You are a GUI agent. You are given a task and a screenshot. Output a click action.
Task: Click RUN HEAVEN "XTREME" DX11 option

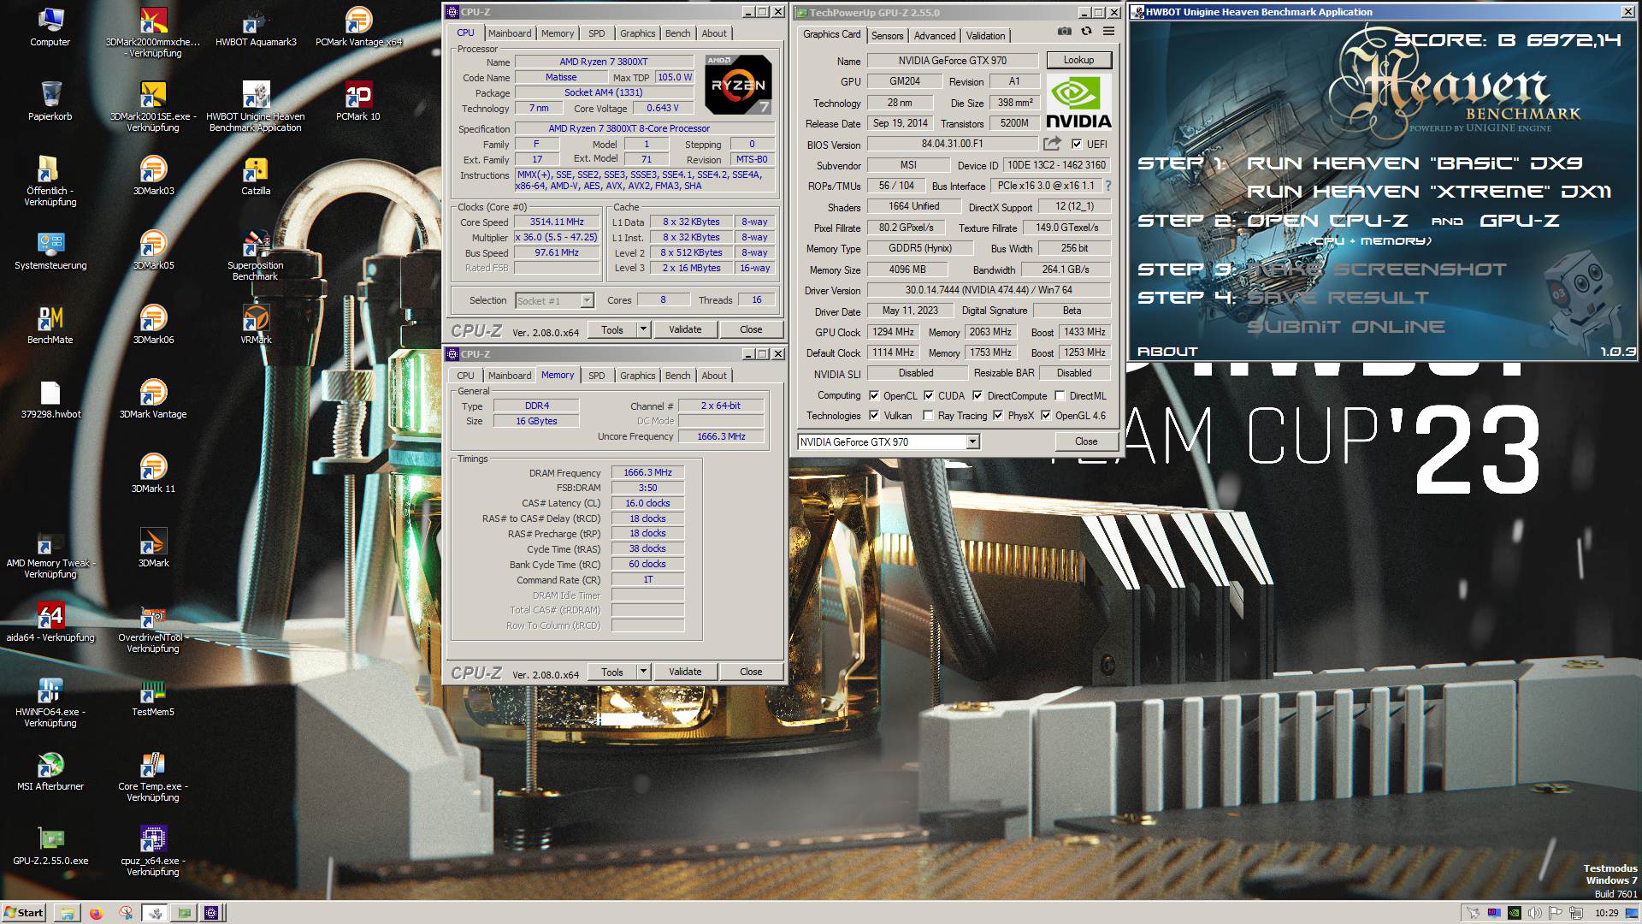click(1429, 192)
